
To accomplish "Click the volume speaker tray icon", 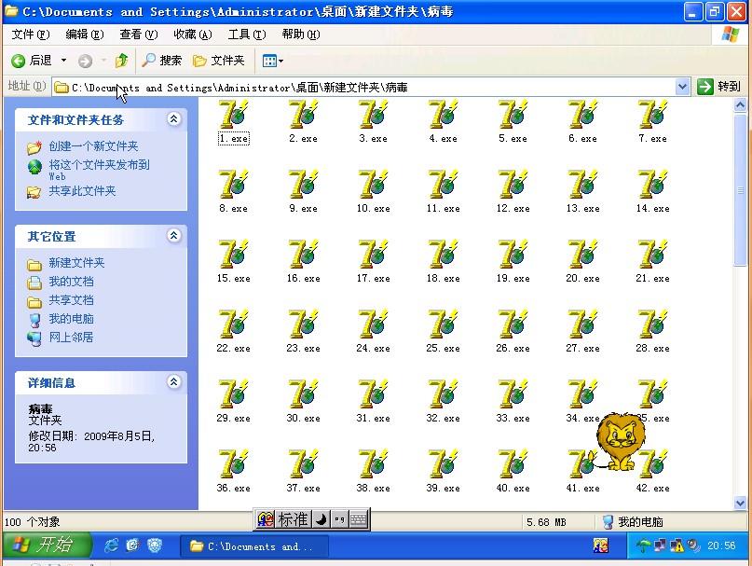I will click(x=693, y=545).
